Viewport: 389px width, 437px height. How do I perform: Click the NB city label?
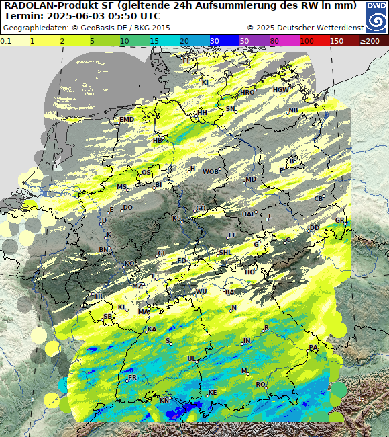[x=293, y=110]
